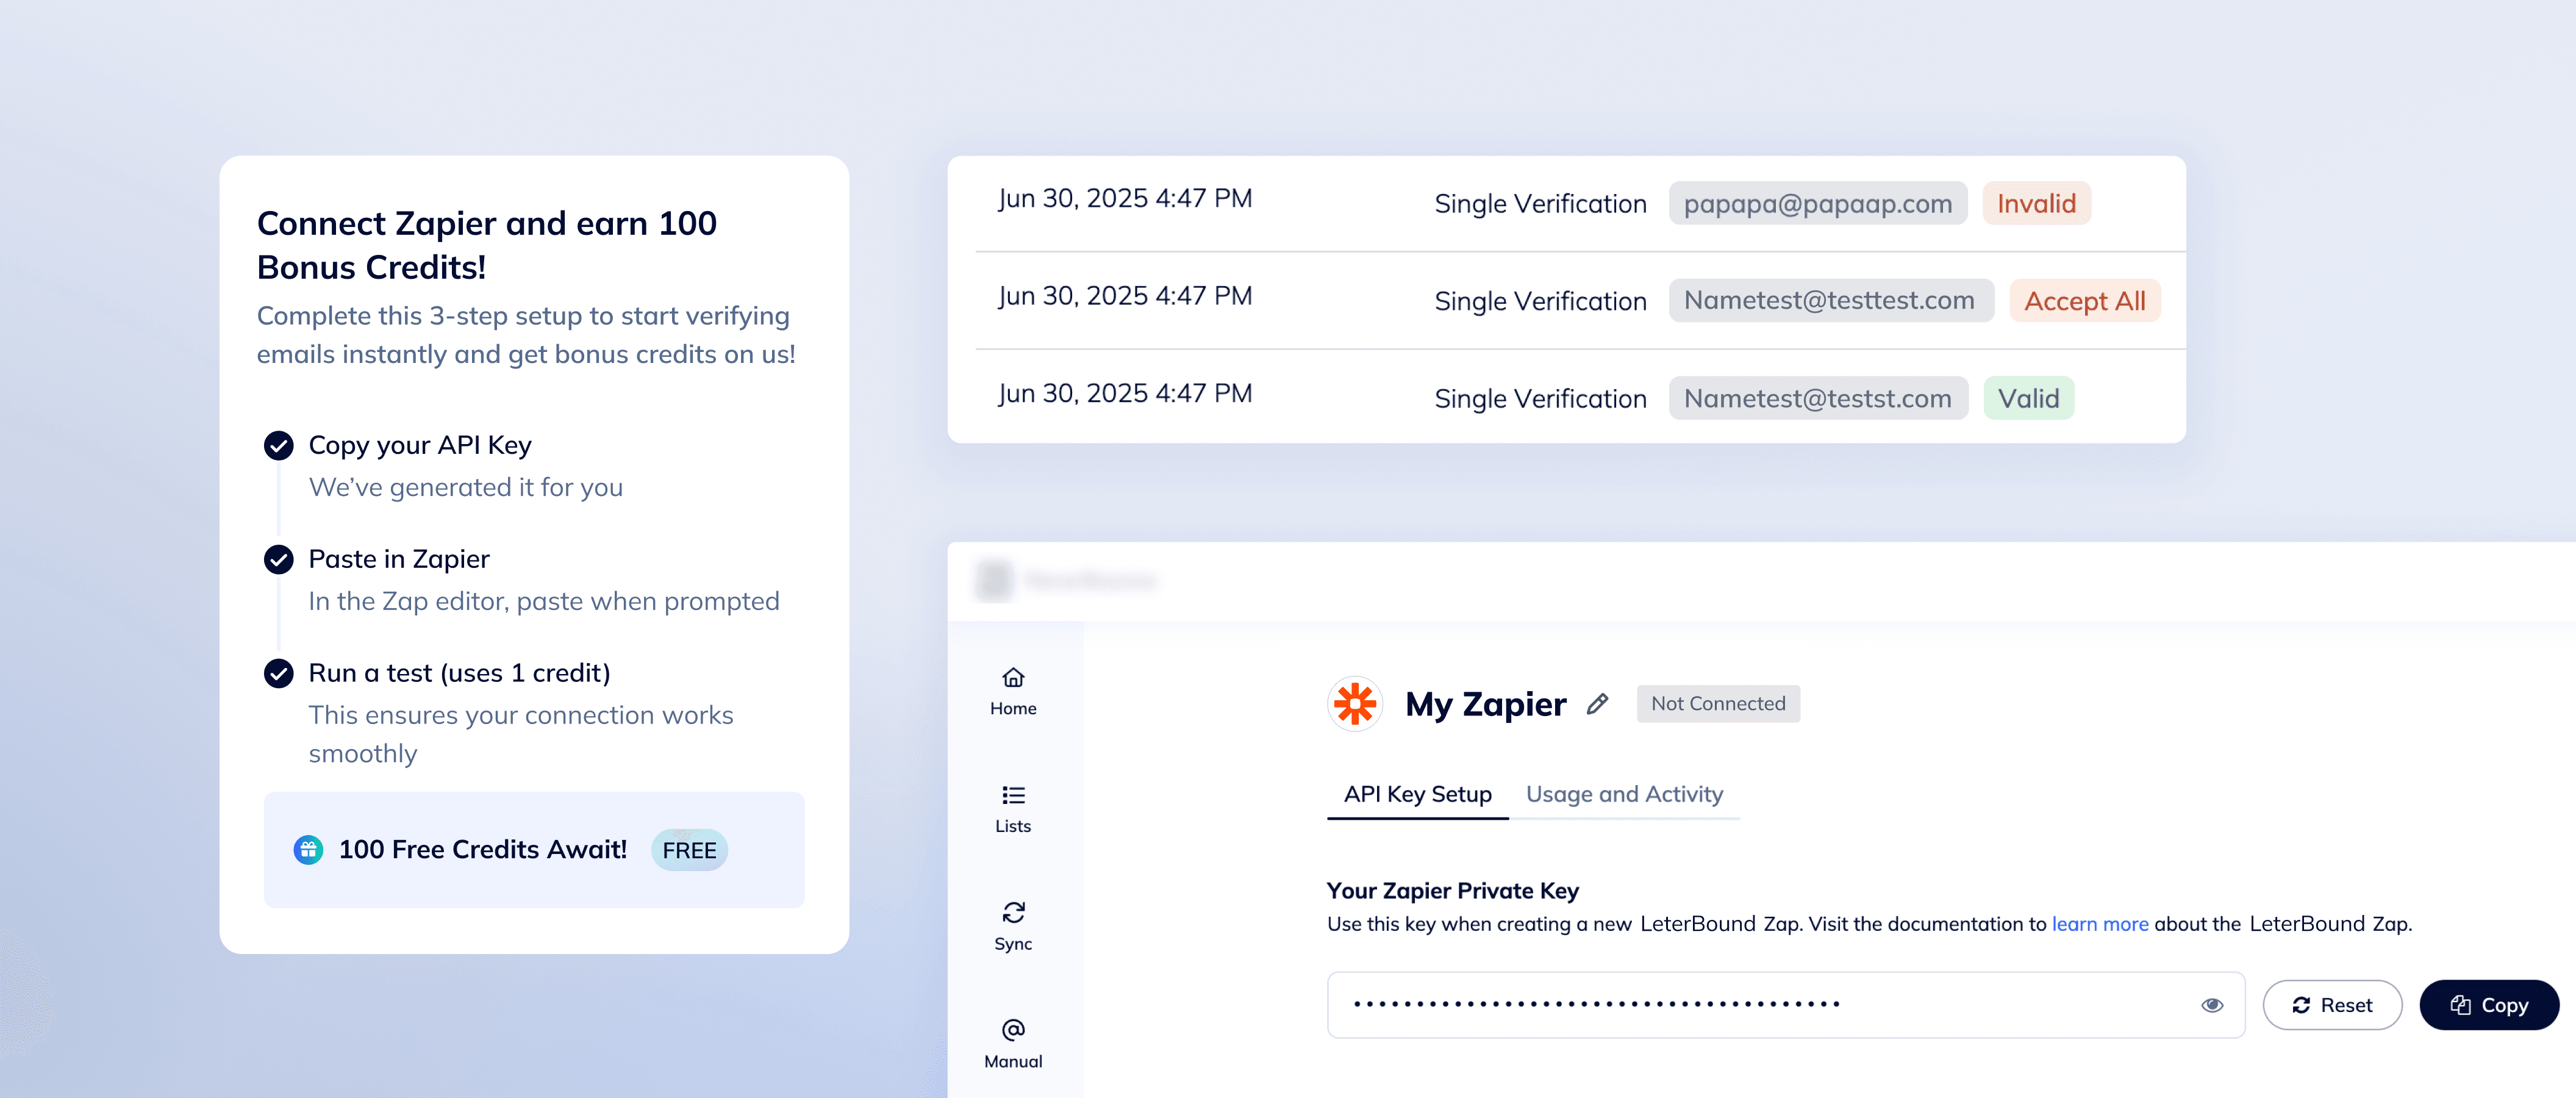Click the Paste in Zapier checkmark
This screenshot has height=1098, width=2576.
tap(279, 559)
